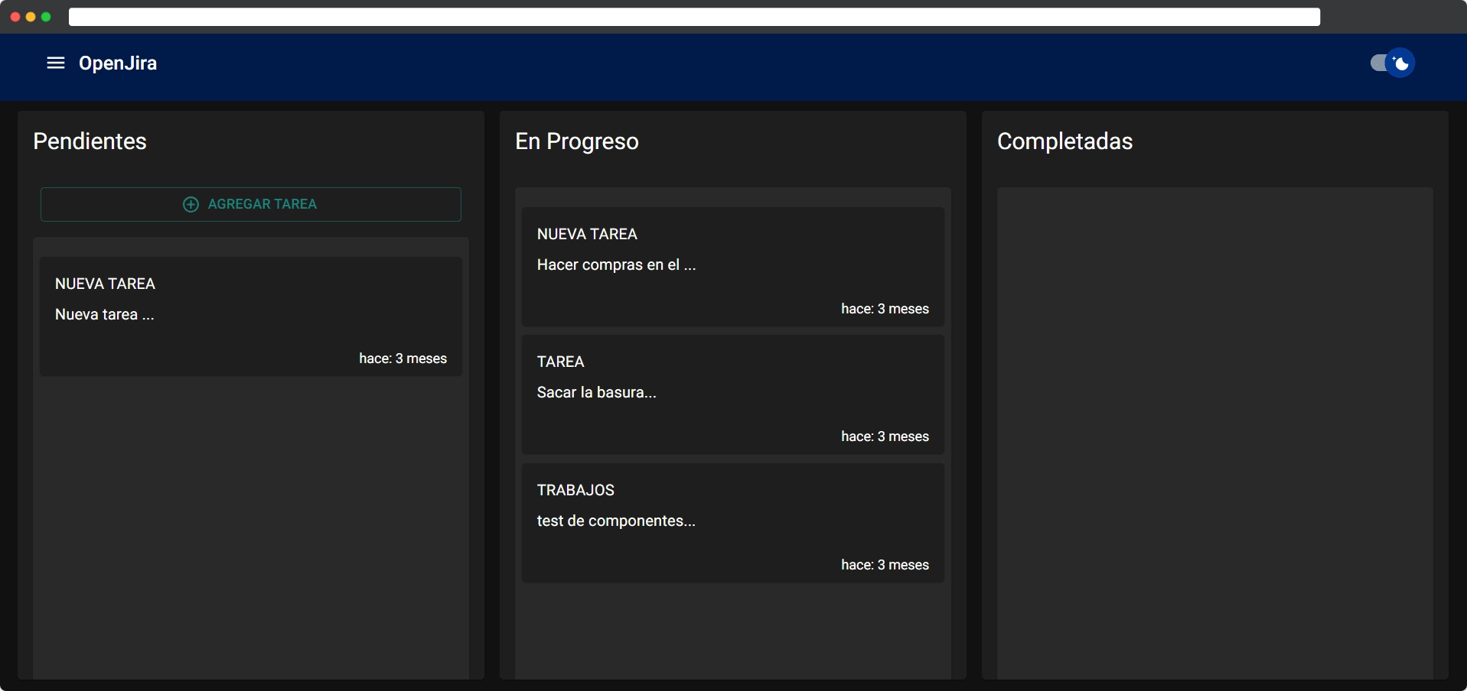Image resolution: width=1467 pixels, height=691 pixels.
Task: Click the plus icon inside AGREGAR TAREA
Action: (190, 204)
